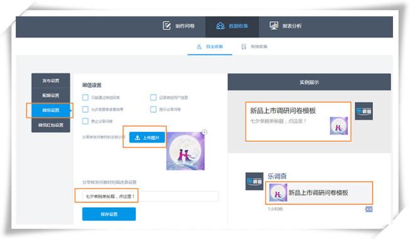The height and width of the screenshot is (239, 410).
Task: Click the 乐调查 avatar in moments preview
Action: 255,181
